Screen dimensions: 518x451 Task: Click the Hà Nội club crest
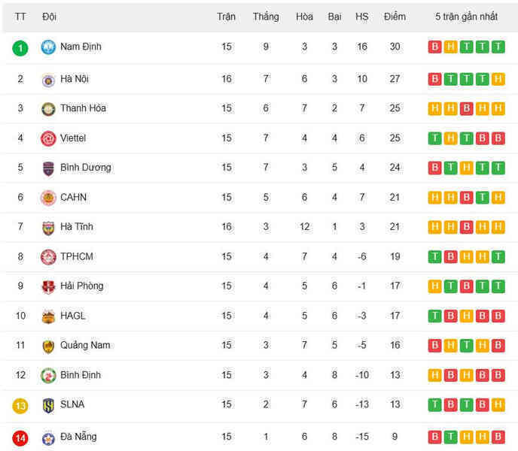point(48,80)
